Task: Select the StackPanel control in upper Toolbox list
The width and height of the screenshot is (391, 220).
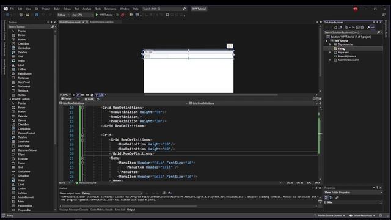Action: 24,82
